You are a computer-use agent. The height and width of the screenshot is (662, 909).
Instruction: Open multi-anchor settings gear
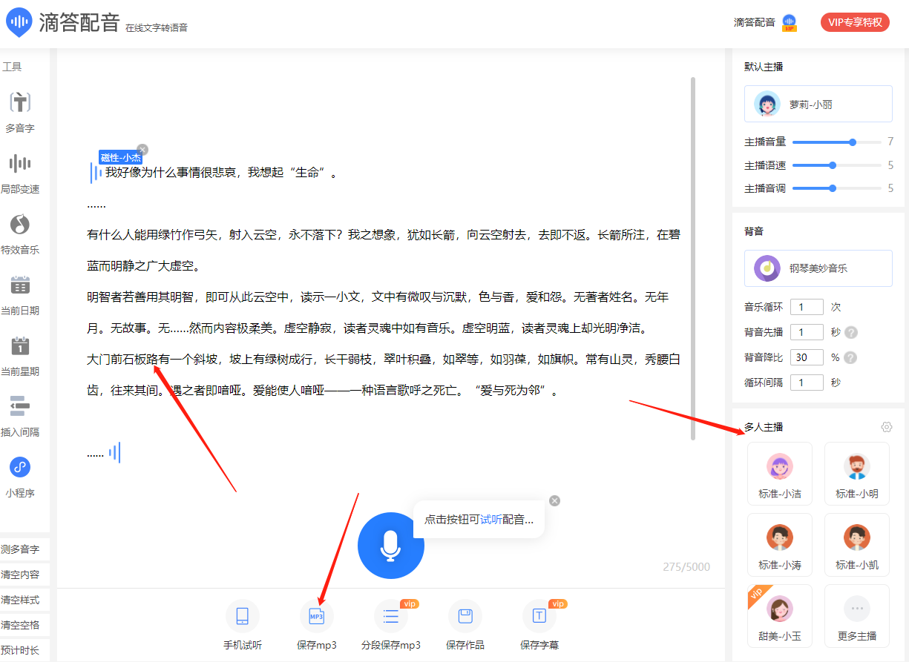point(886,427)
